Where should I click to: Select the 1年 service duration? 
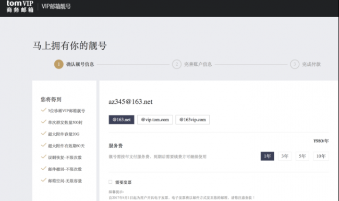(268, 156)
